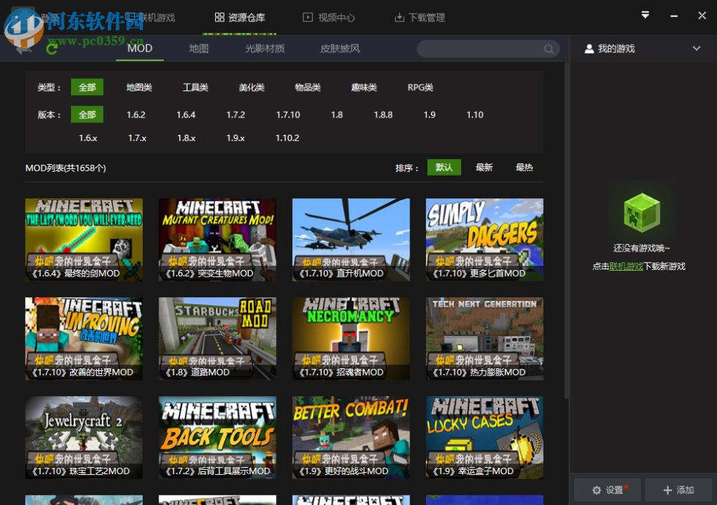
Task: Open 后背工具展示MOD thumbnail
Action: [x=217, y=438]
